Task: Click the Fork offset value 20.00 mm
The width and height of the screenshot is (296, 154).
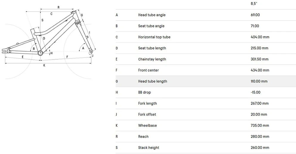Action: click(x=259, y=114)
